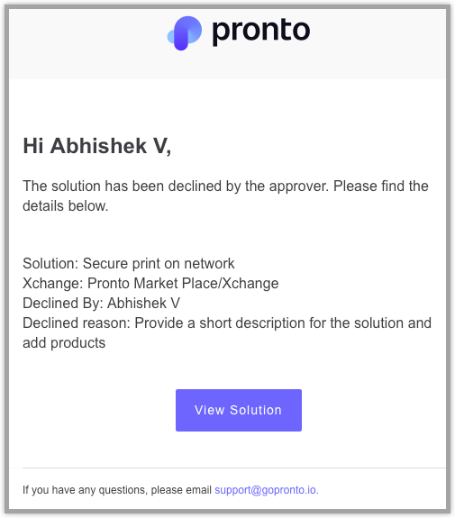Click the 'details below.' text line
Viewport: 455px width, 518px height.
point(66,205)
